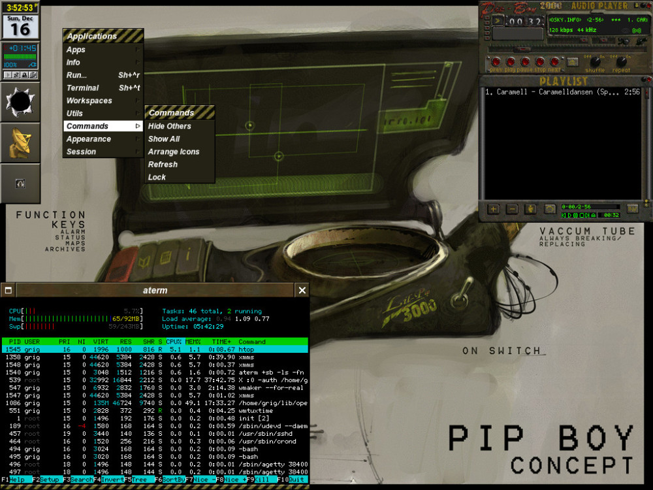Open the Info submenu
This screenshot has width=653, height=490.
coord(103,63)
